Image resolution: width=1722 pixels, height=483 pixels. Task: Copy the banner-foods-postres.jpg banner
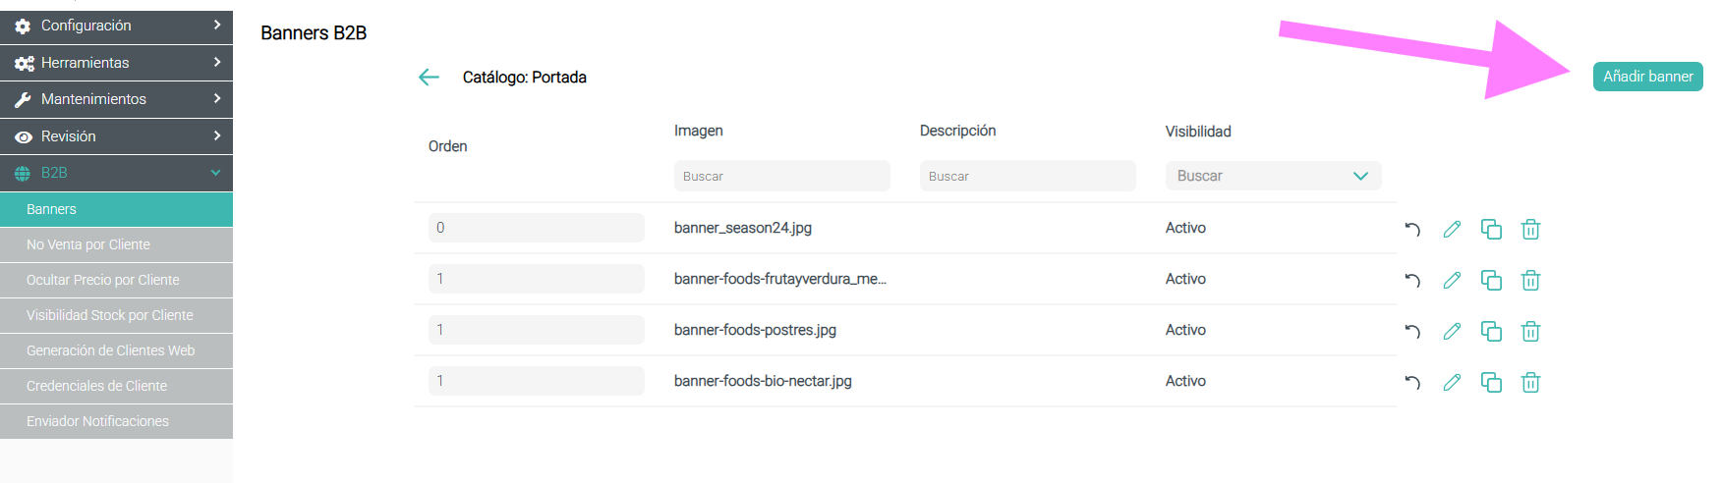pos(1491,332)
